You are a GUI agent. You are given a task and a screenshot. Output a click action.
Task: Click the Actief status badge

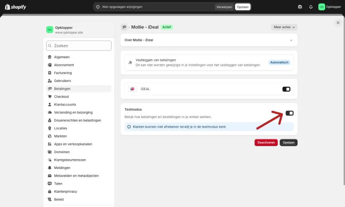point(166,27)
